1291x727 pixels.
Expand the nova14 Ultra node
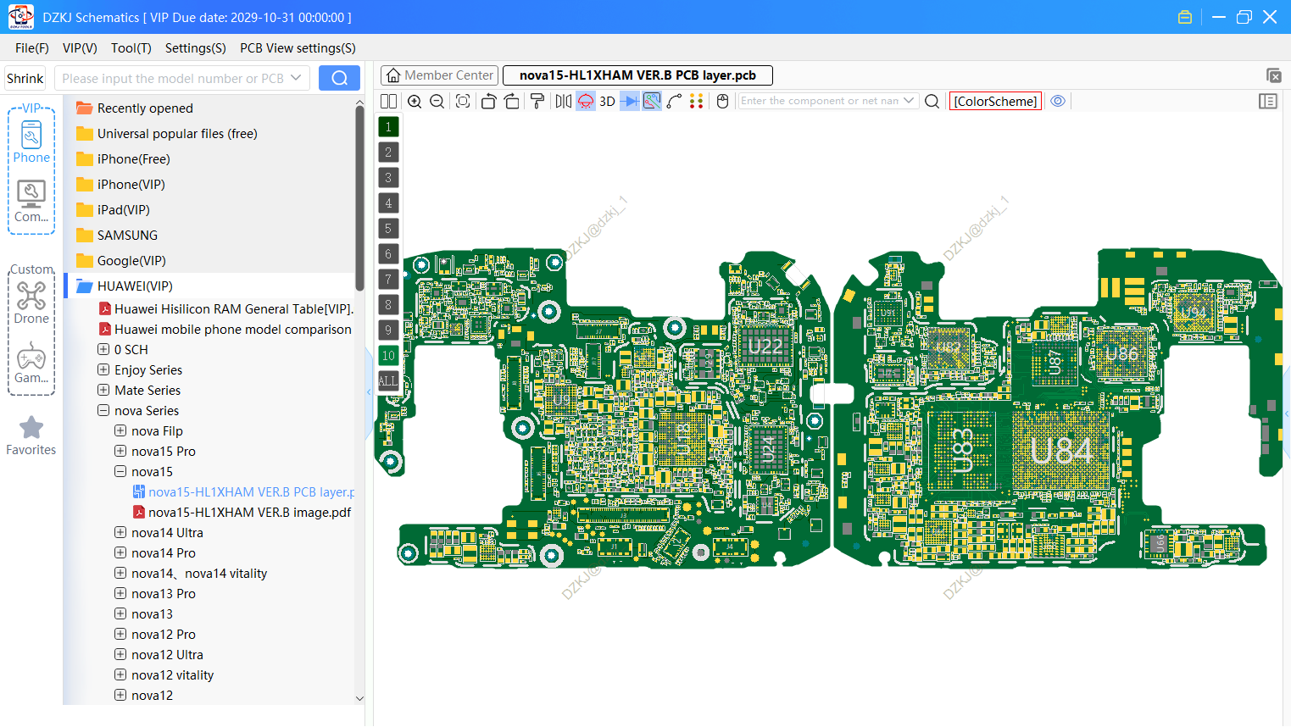(x=120, y=532)
